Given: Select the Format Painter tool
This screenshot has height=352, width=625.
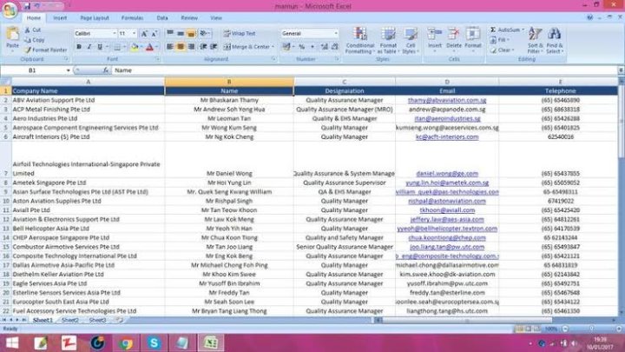Looking at the screenshot, I should click(x=49, y=50).
